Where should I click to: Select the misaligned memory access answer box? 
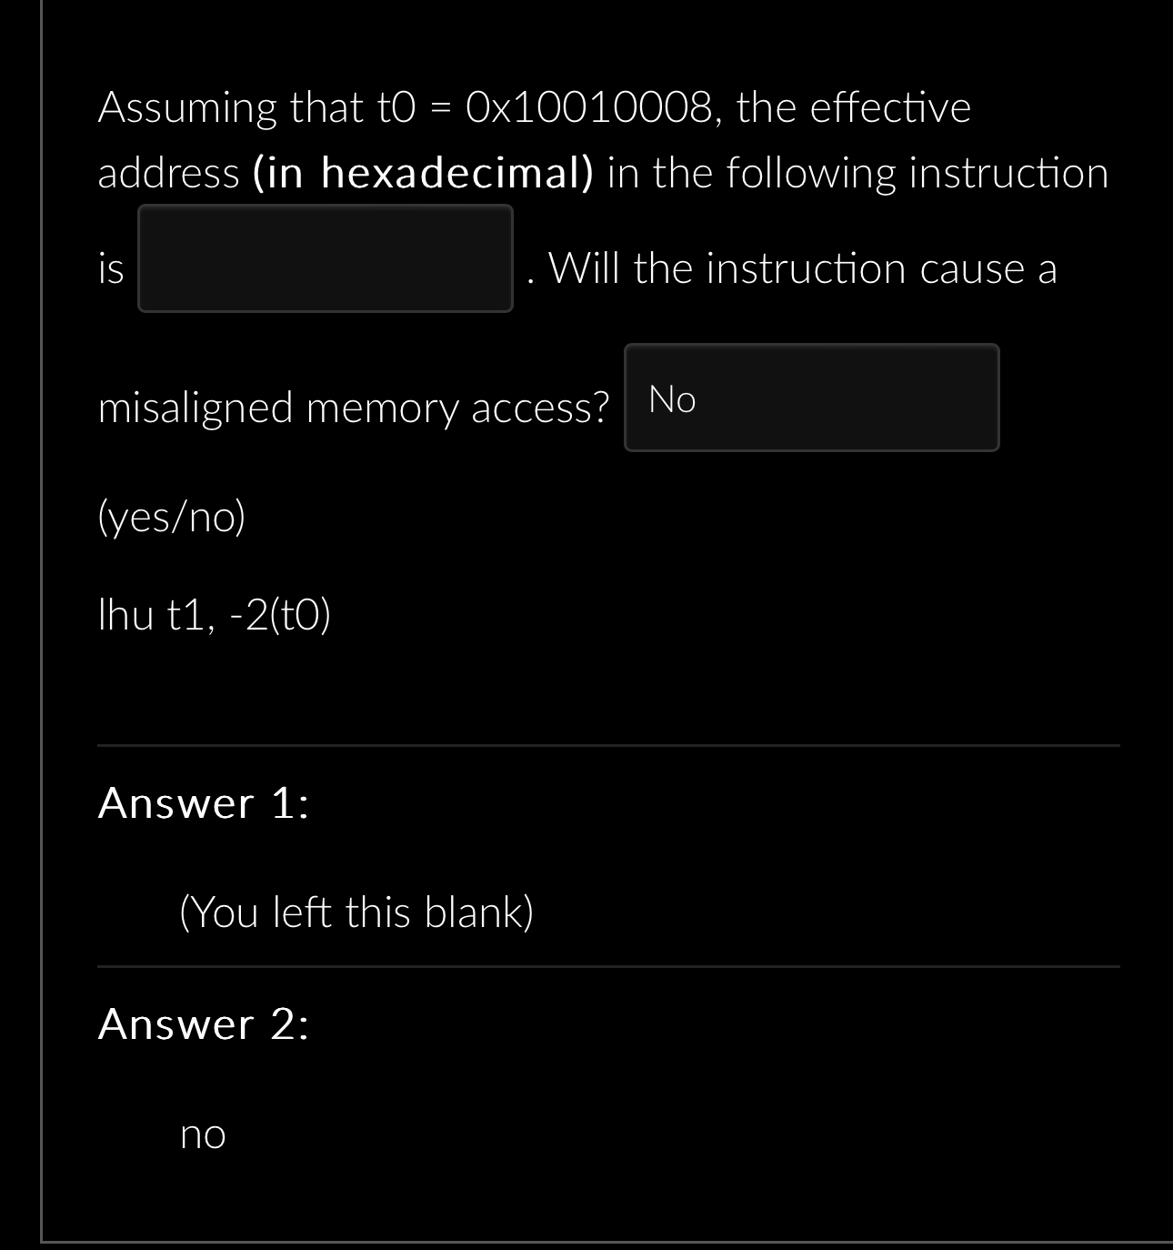click(x=812, y=396)
